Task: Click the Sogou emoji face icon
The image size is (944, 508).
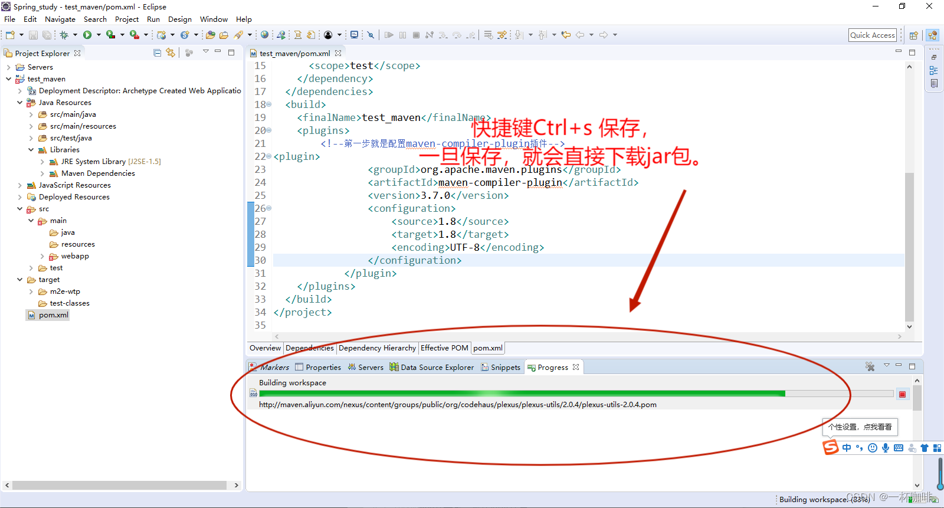Action: [x=873, y=448]
